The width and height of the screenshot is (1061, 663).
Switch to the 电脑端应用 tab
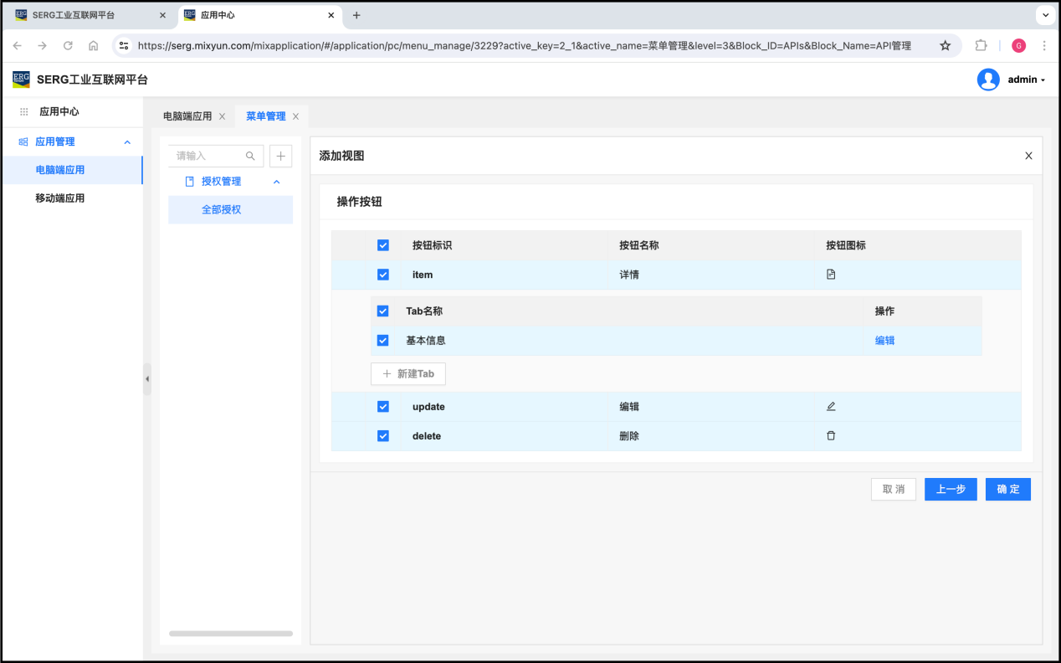[x=187, y=116]
